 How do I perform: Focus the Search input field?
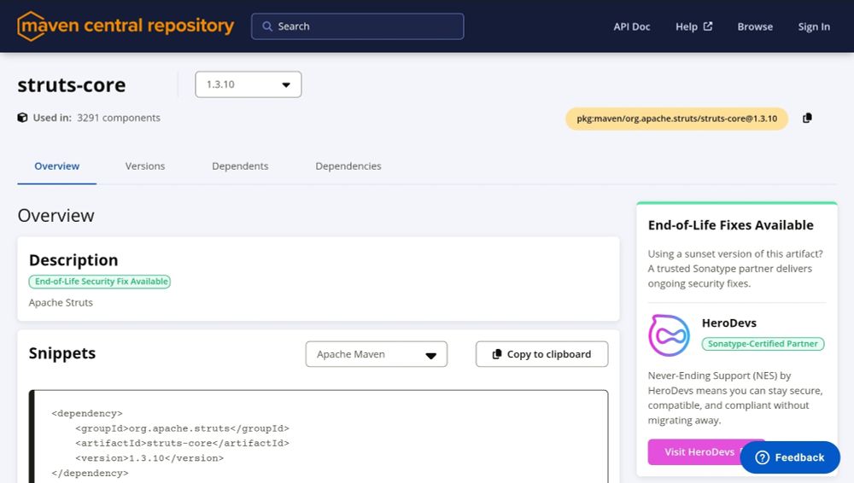pos(357,26)
